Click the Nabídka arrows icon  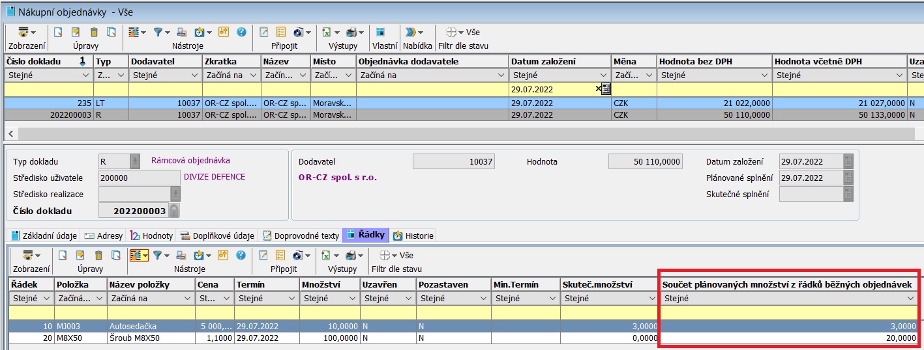point(410,32)
